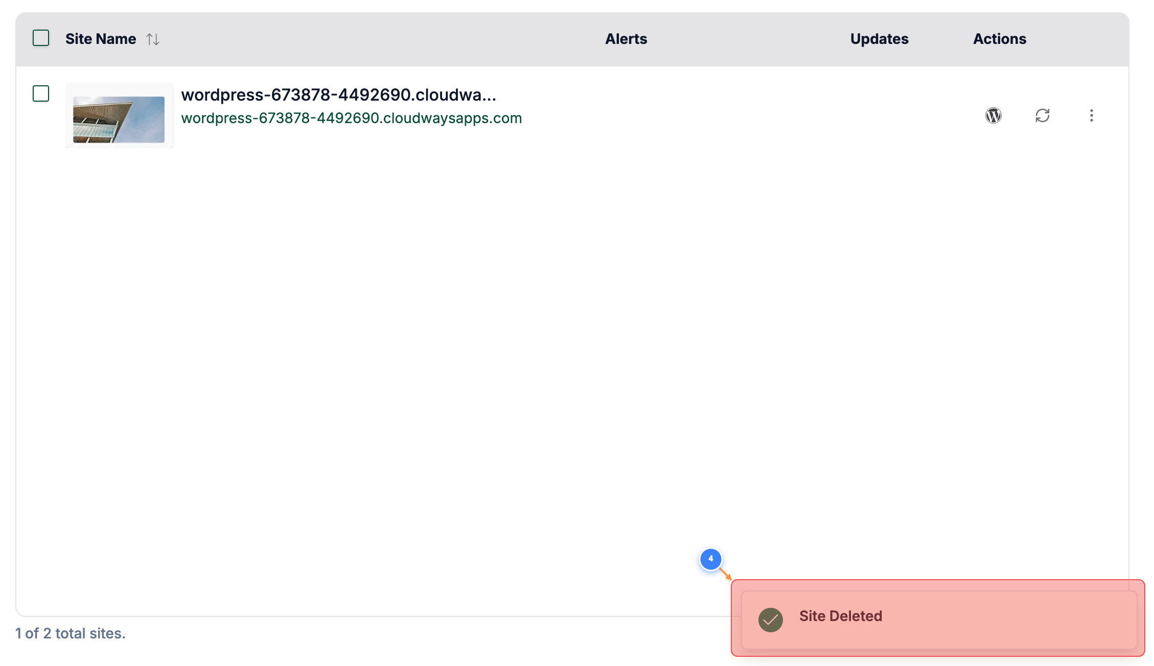The image size is (1154, 666).
Task: Click the Alerts column header
Action: 626,39
